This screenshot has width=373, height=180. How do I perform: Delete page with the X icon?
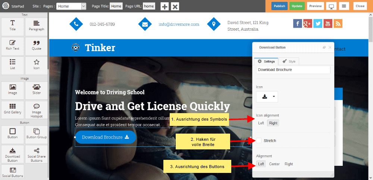point(175,6)
